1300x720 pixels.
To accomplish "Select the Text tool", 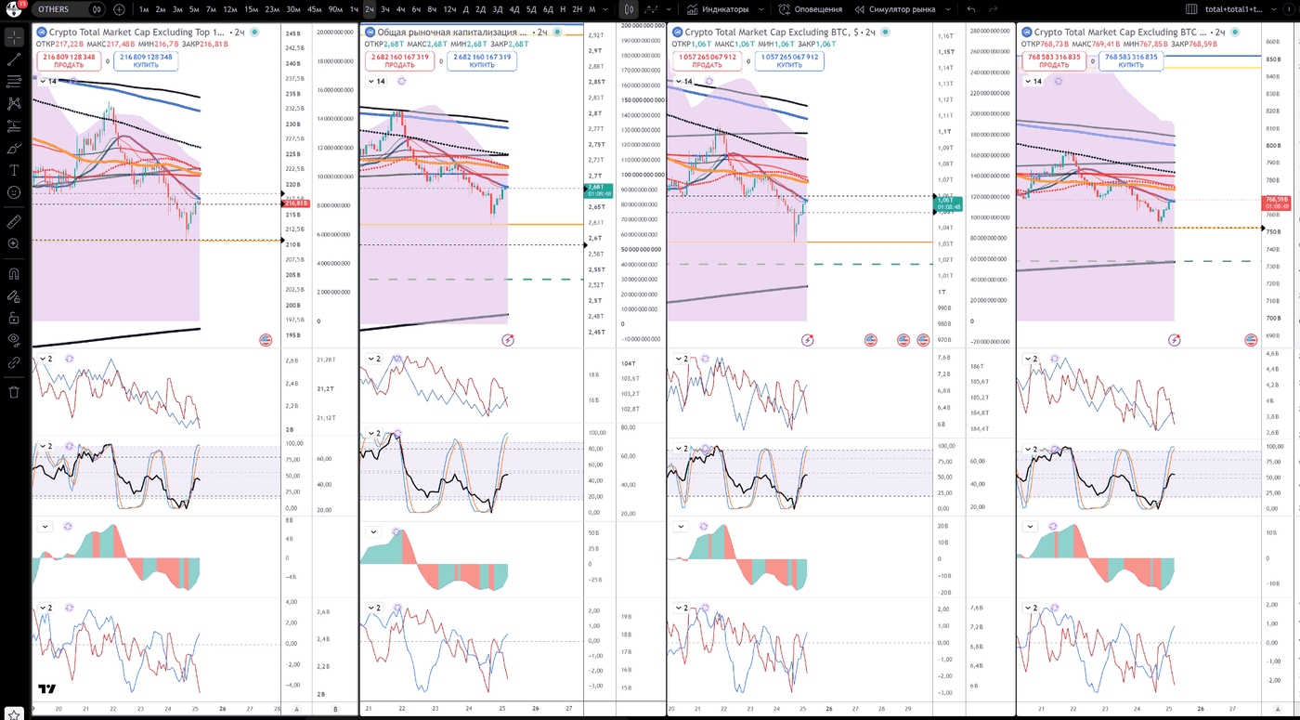I will [14, 170].
